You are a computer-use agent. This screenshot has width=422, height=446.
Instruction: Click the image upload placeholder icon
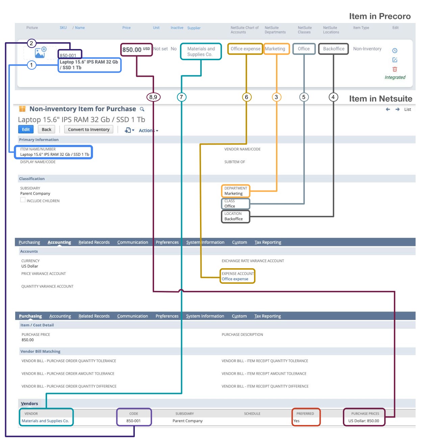tap(41, 52)
